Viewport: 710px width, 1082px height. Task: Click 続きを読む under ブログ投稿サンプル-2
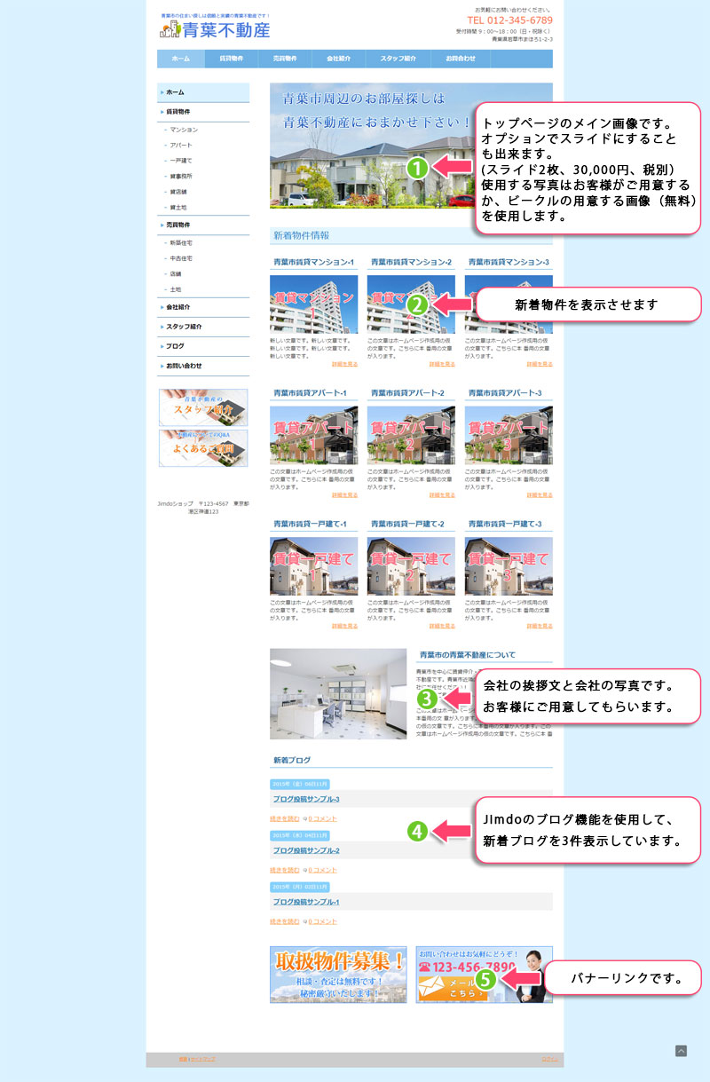pyautogui.click(x=285, y=870)
